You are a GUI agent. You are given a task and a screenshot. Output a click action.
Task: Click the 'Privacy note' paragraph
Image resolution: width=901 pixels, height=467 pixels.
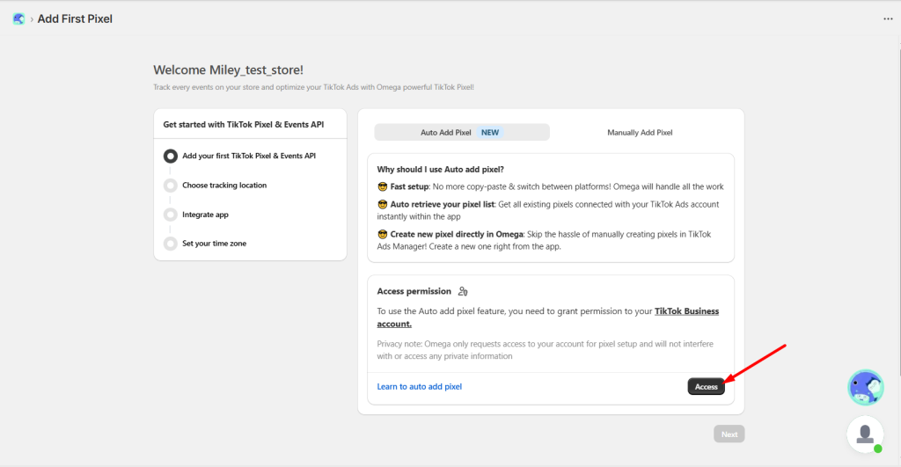pos(546,350)
